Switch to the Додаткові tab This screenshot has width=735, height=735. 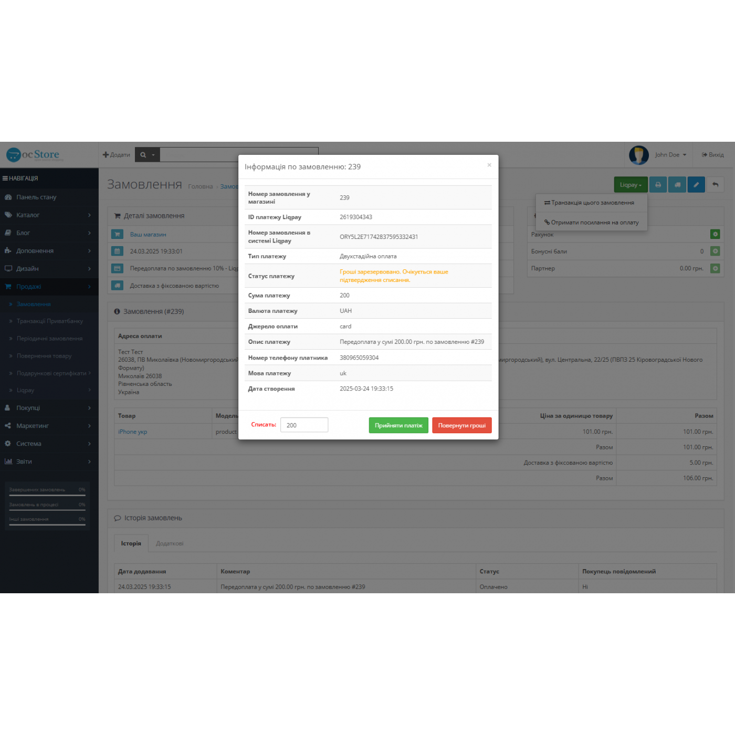(170, 544)
